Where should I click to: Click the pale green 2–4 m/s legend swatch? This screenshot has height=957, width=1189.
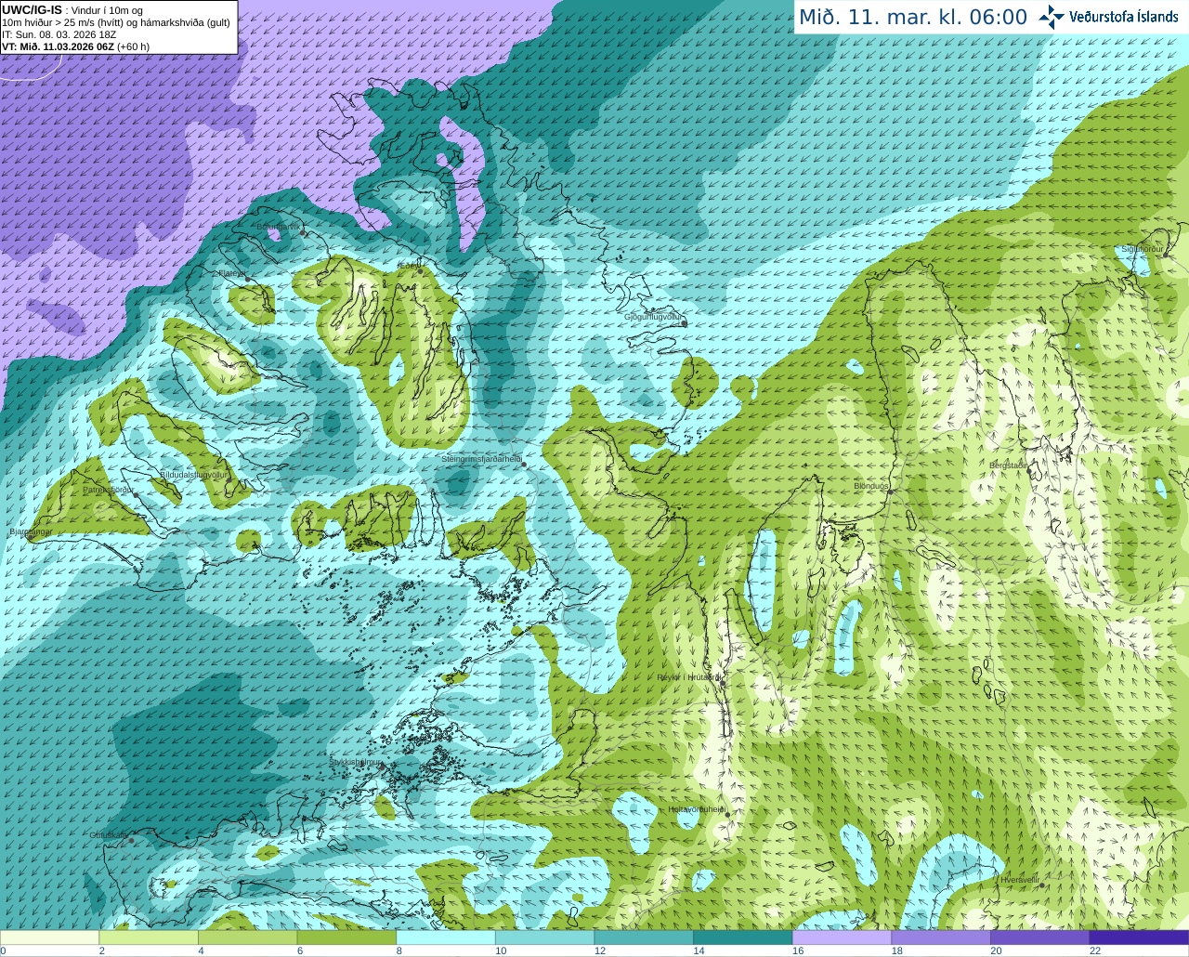149,937
